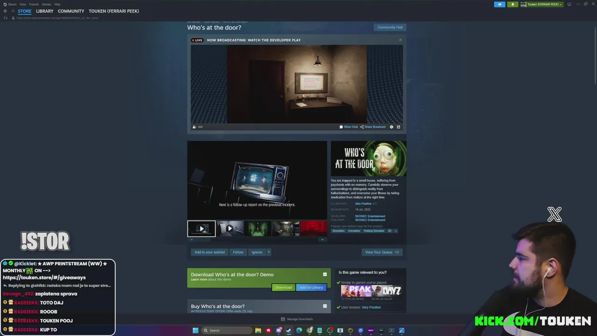The height and width of the screenshot is (336, 597).
Task: Open broadcast settings gear
Action: click(x=391, y=127)
